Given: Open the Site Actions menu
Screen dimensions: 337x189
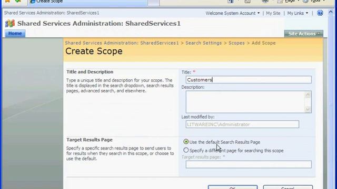Looking at the screenshot, I should click(x=304, y=34).
